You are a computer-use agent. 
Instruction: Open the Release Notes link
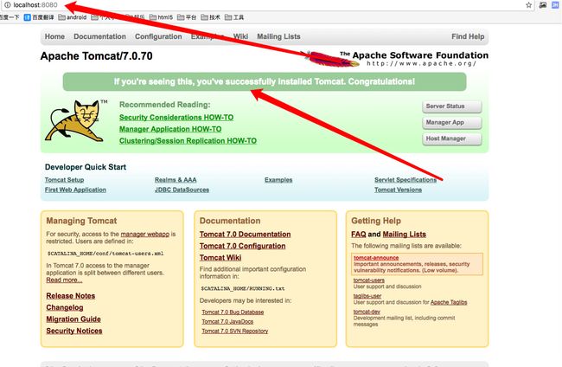71,296
